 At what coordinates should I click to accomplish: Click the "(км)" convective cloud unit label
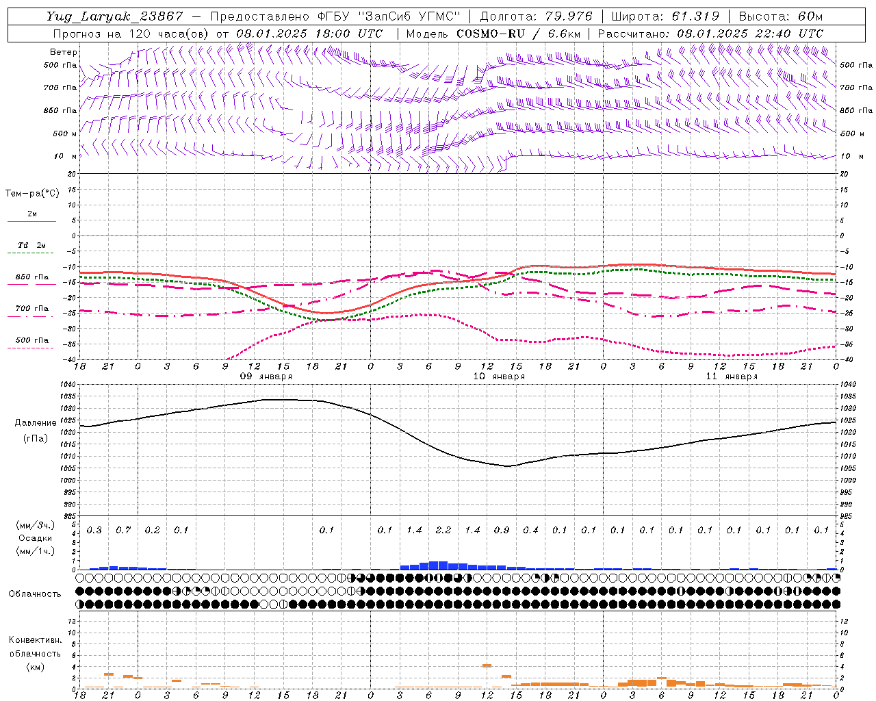click(x=35, y=667)
